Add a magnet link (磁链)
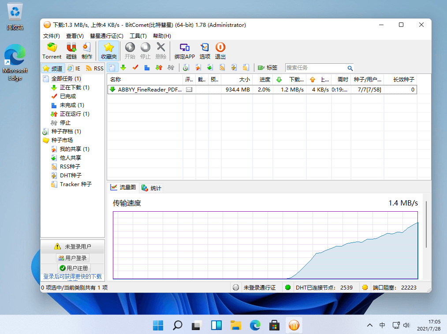Viewport: 447px width, 334px height. pos(71,51)
